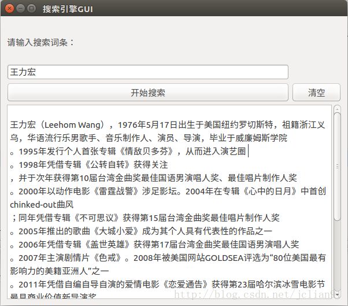The image size is (348, 306).
Task: Click the text chinked-out曲风
Action: click(x=42, y=205)
